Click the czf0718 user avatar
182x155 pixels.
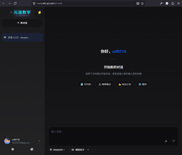coord(7,141)
